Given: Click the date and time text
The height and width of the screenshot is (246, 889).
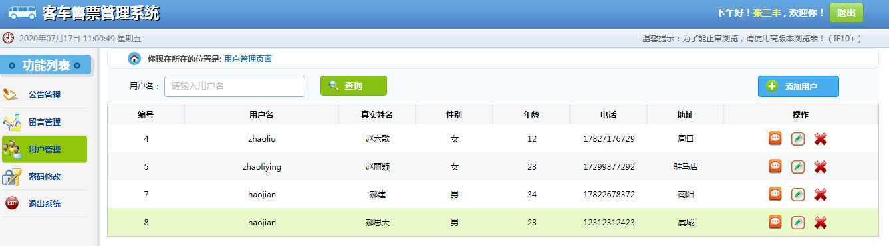Looking at the screenshot, I should point(80,39).
